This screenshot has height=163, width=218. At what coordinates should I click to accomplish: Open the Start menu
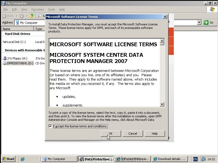pyautogui.click(x=8, y=159)
